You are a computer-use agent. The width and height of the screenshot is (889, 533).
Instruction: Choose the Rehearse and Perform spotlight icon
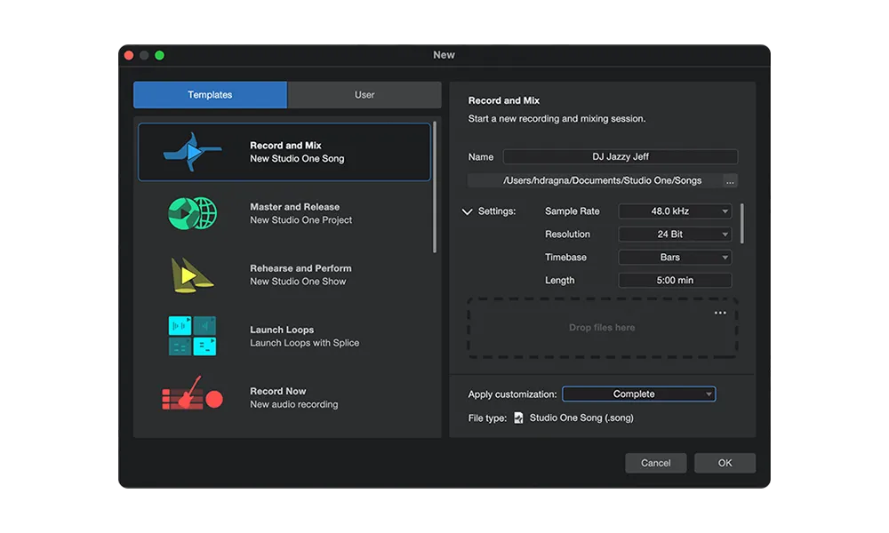[192, 275]
